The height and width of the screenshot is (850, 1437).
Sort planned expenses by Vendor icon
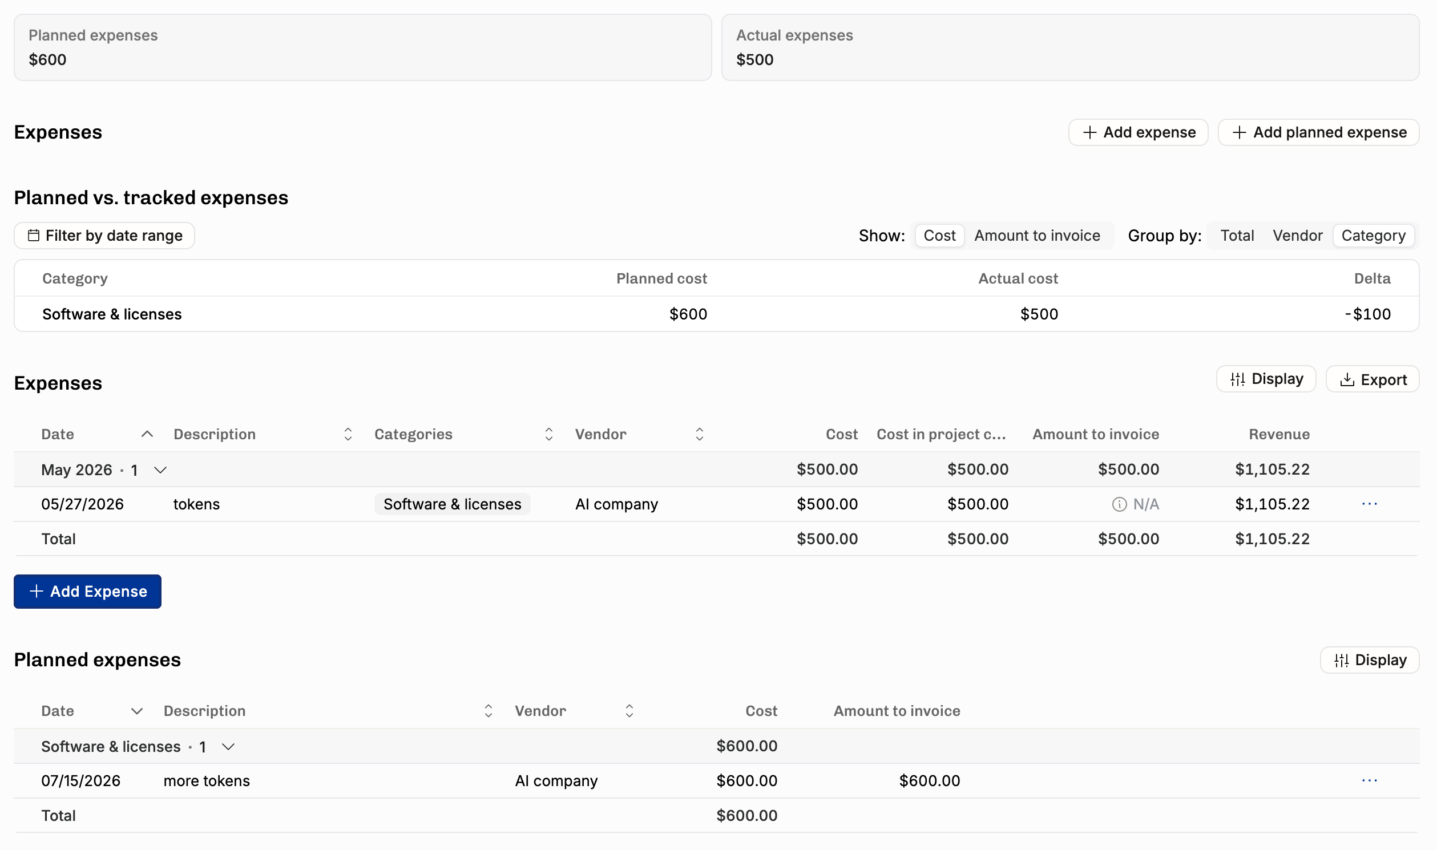(x=629, y=711)
